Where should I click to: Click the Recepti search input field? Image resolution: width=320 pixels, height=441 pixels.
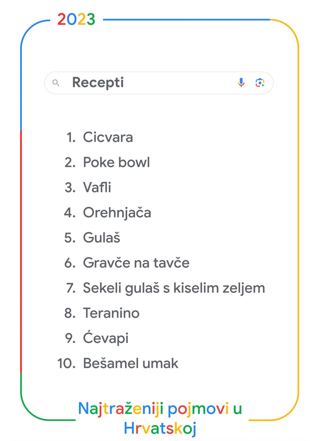[x=159, y=83]
